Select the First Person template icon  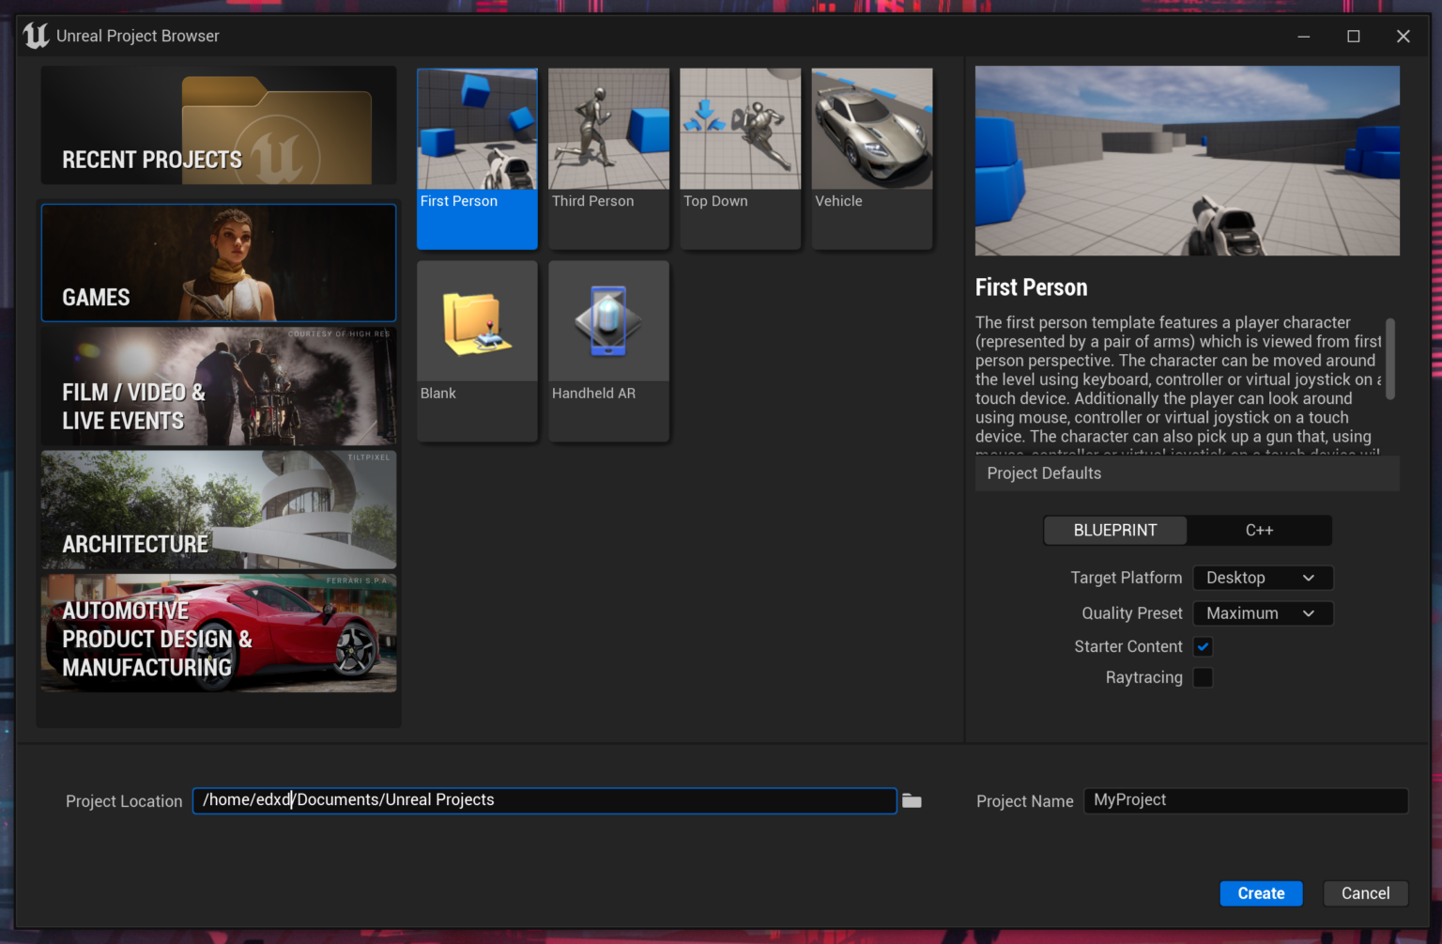477,130
